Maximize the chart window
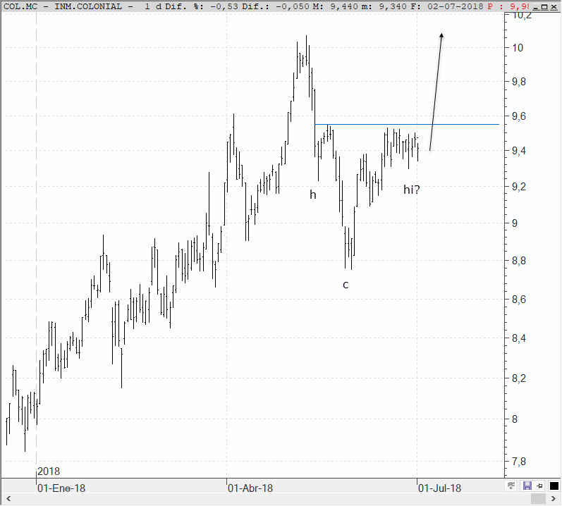562x506 pixels. pos(545,6)
